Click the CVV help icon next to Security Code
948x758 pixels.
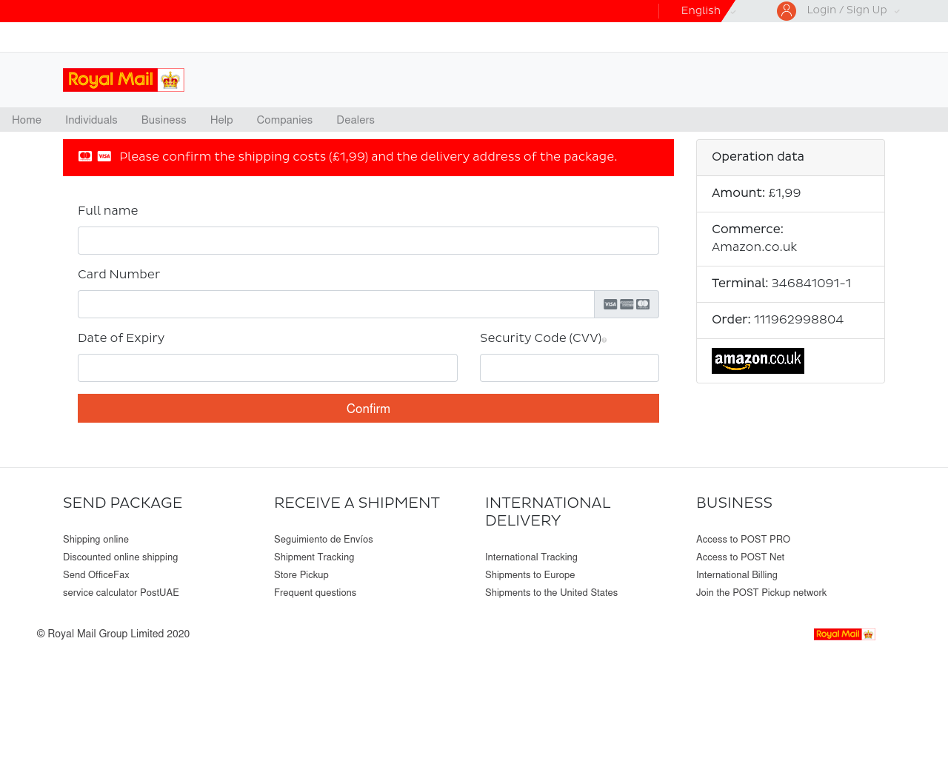click(x=604, y=340)
